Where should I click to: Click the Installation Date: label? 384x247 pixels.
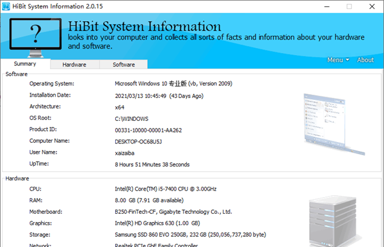[x=50, y=95]
